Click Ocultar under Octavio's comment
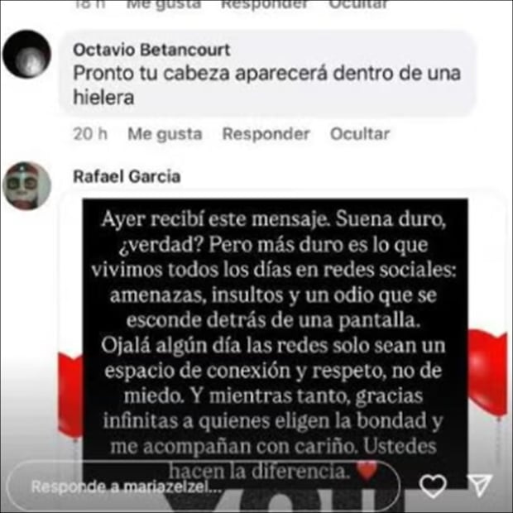The image size is (513, 513). [360, 134]
